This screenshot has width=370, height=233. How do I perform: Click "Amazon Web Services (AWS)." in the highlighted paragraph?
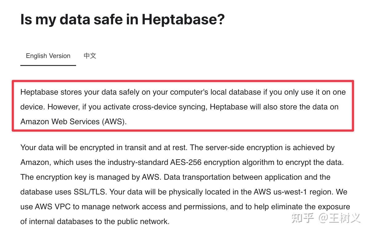[73, 121]
